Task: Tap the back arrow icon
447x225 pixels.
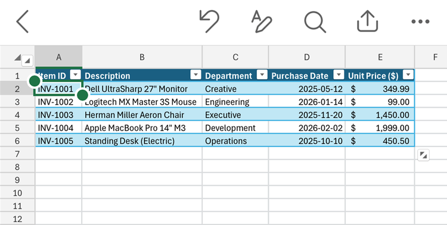Action: point(22,21)
